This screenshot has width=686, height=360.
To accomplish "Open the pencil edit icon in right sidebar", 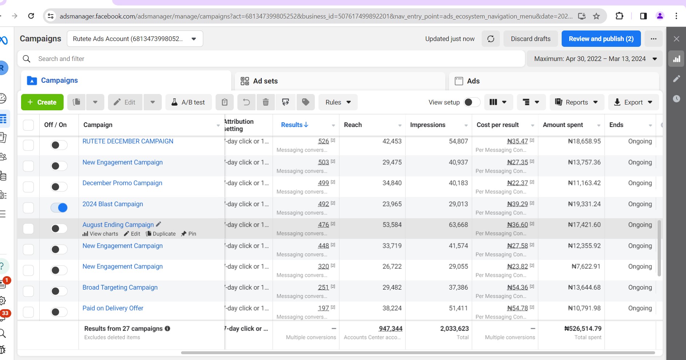I will [x=676, y=79].
